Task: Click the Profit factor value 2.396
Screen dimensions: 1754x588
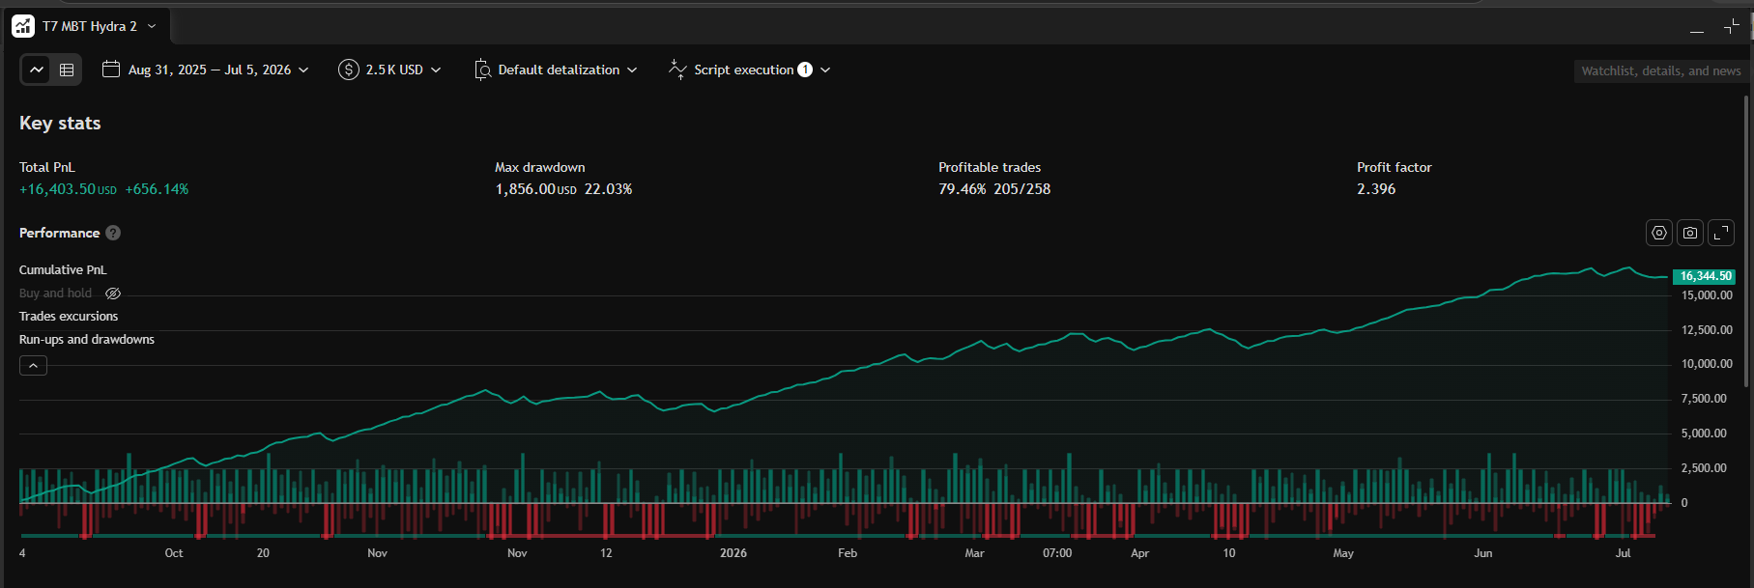Action: tap(1376, 189)
